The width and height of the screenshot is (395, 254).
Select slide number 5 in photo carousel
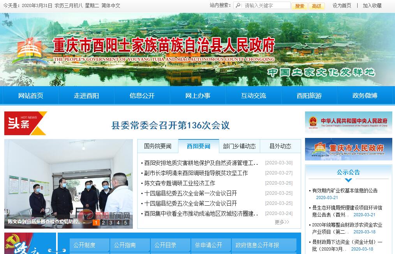tap(125, 223)
